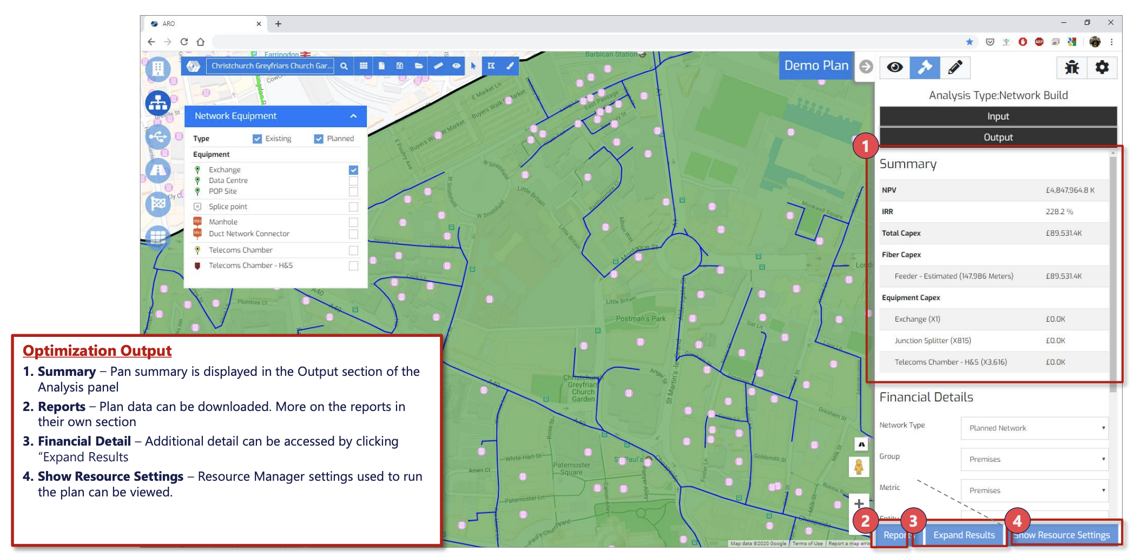Click the Total Capex row label

(901, 233)
